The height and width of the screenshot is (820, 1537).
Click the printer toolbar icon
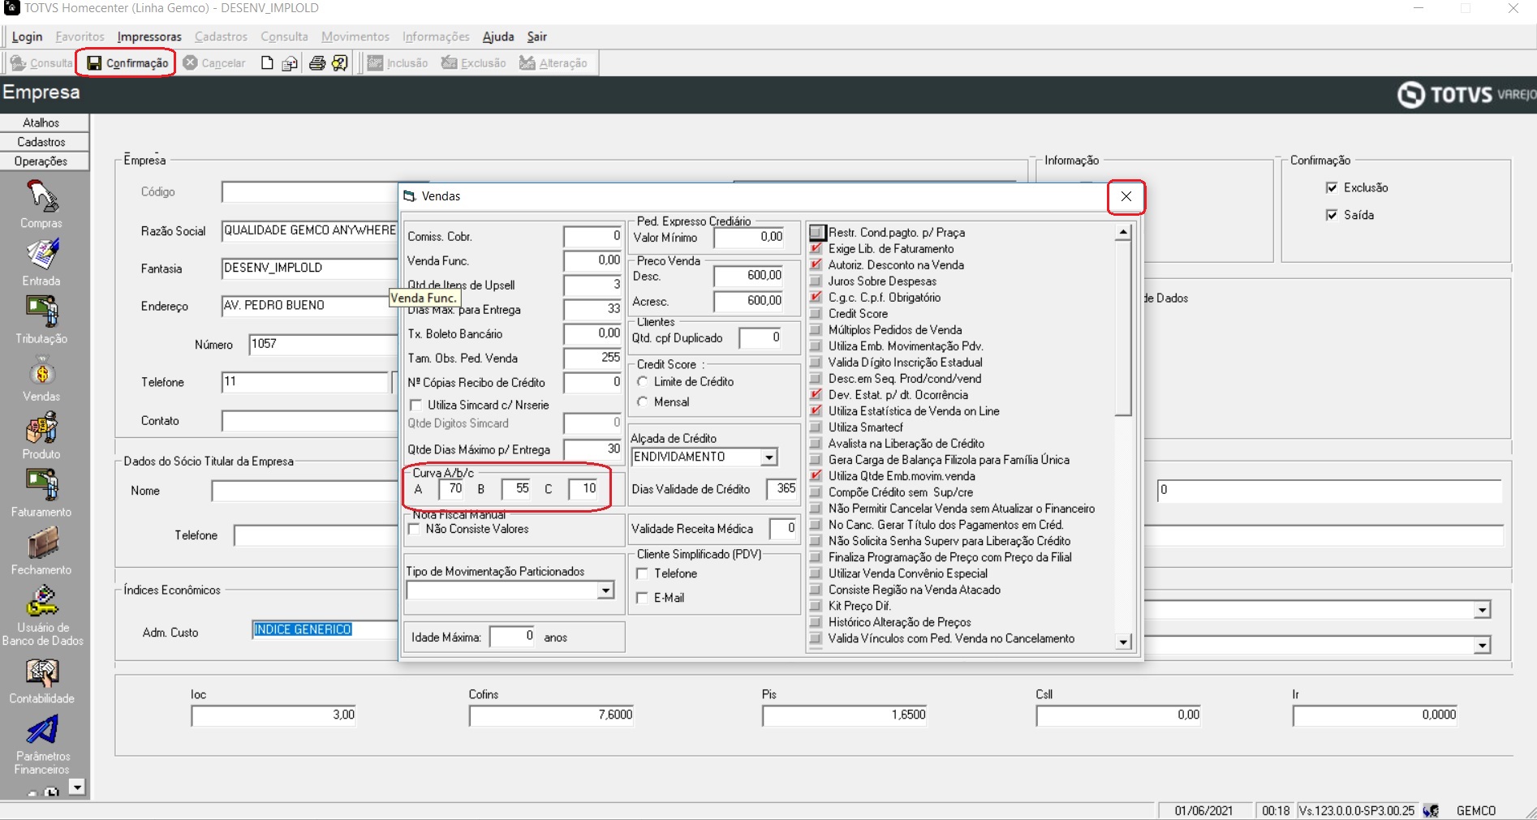tap(317, 63)
